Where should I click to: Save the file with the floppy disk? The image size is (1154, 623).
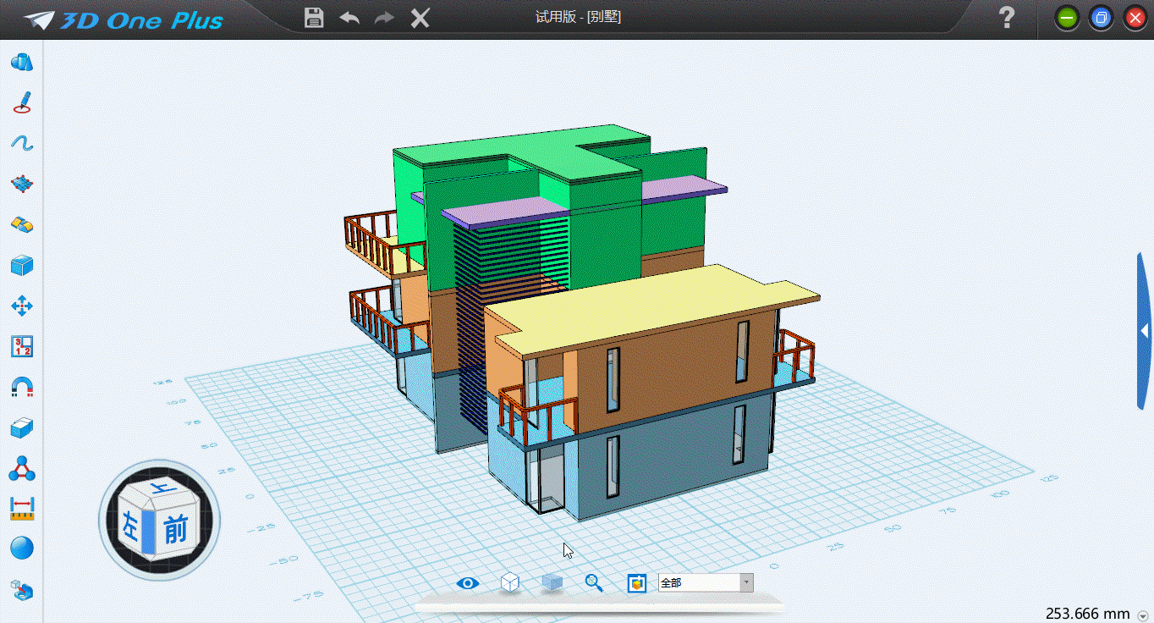(314, 18)
